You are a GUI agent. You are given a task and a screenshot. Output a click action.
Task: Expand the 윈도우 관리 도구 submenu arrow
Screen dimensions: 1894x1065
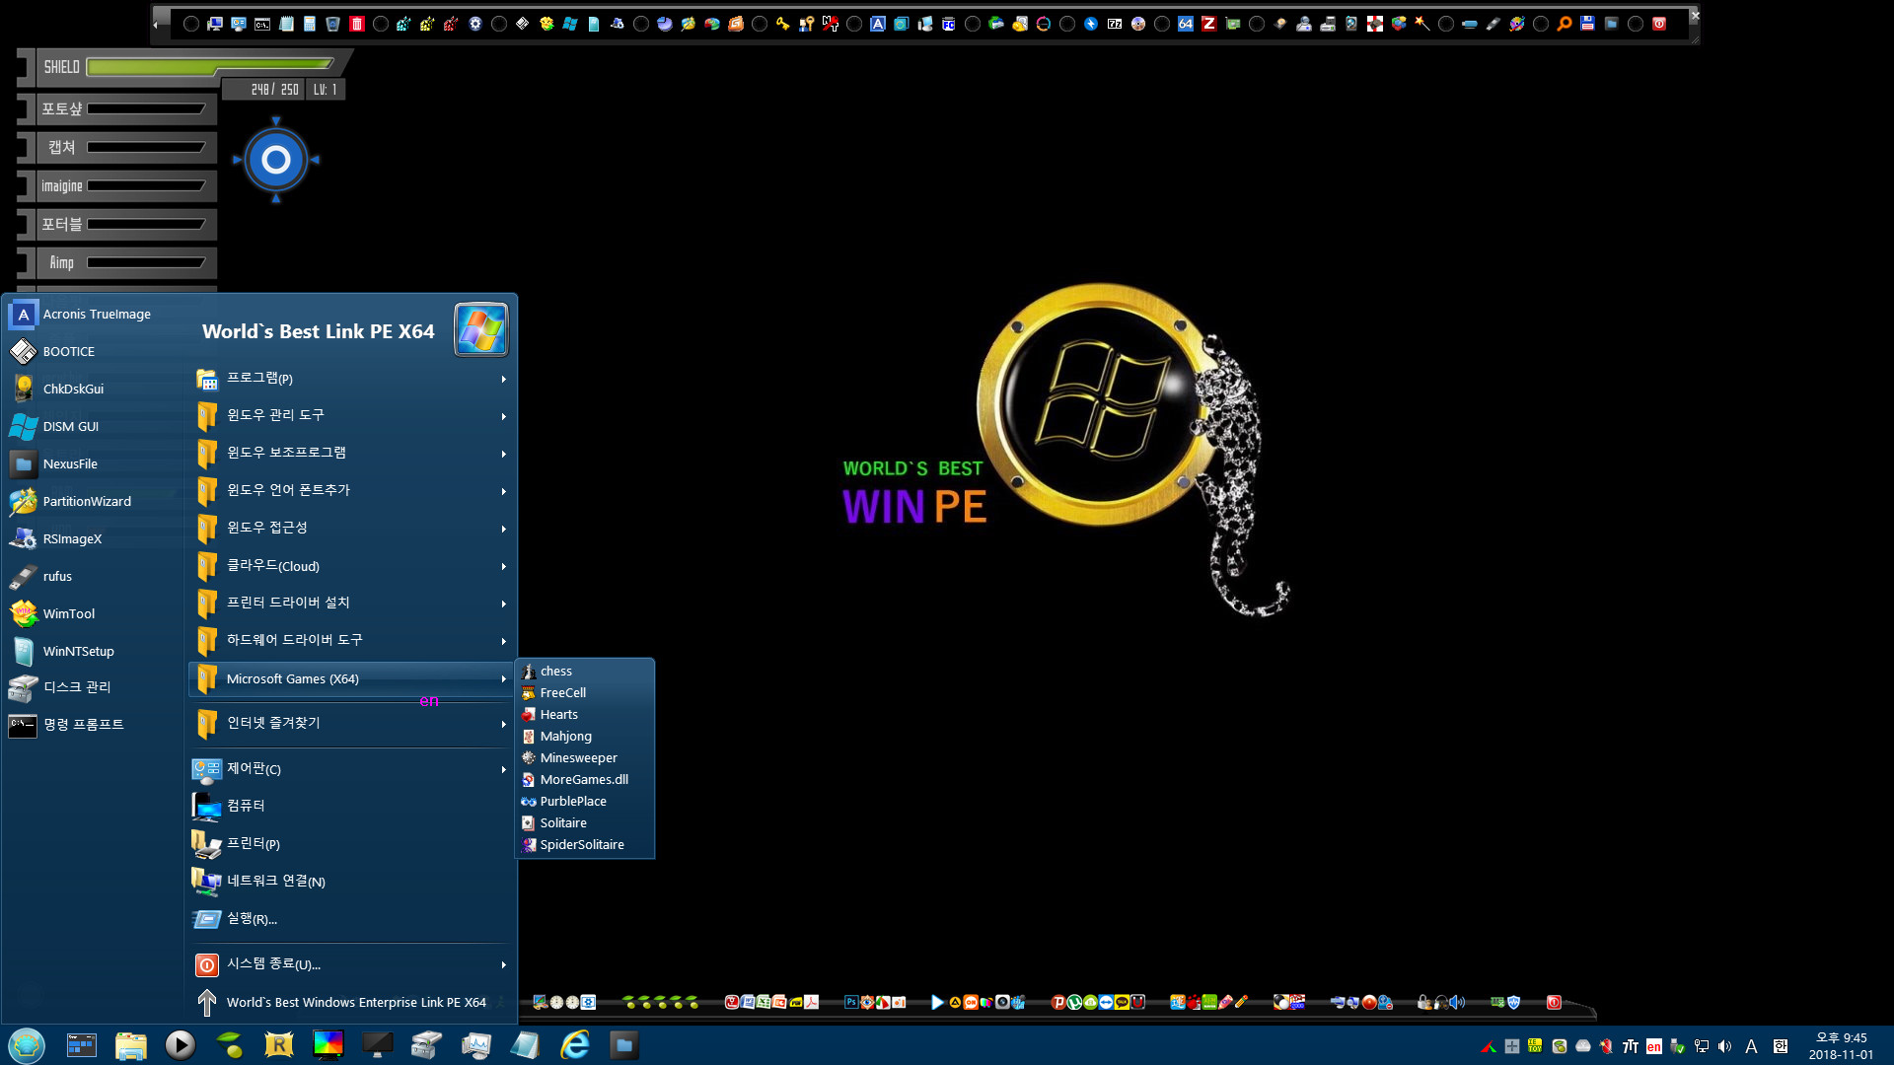[x=503, y=416]
